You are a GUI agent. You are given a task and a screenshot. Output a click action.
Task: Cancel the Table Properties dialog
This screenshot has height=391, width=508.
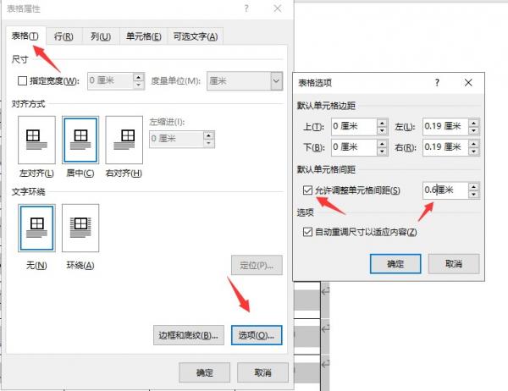coord(262,372)
